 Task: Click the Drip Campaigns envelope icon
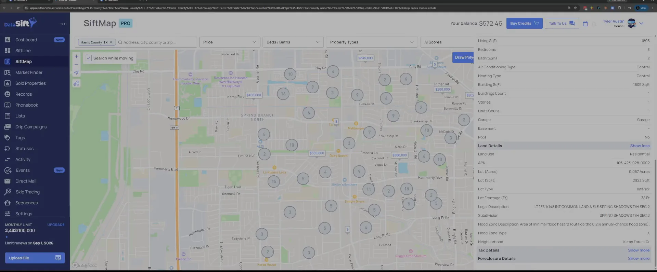[x=8, y=127]
